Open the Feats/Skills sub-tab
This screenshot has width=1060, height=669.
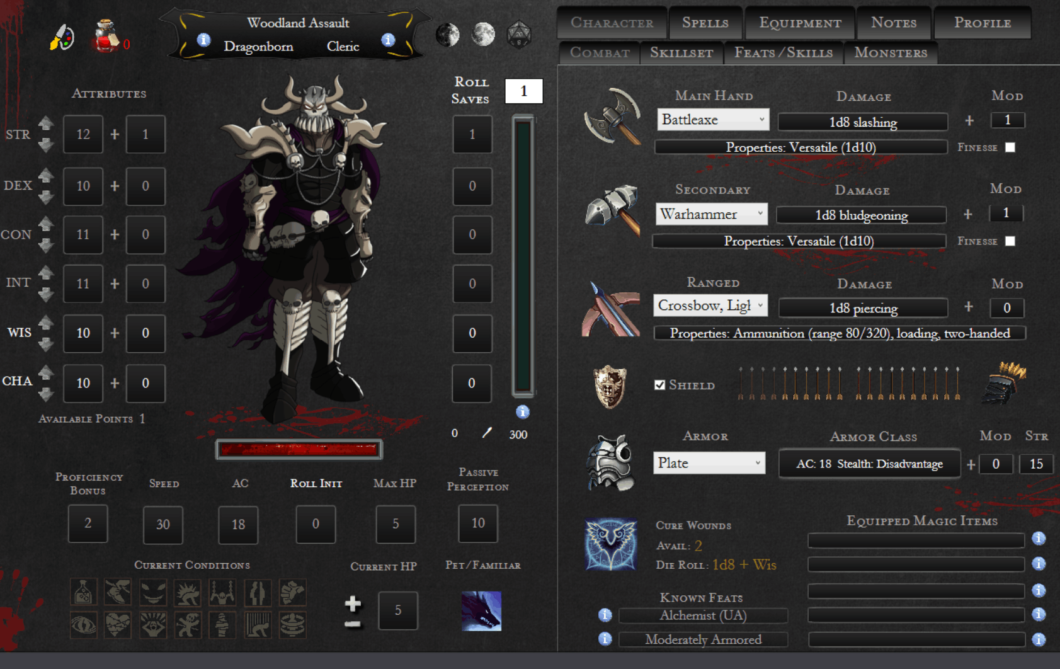(783, 53)
